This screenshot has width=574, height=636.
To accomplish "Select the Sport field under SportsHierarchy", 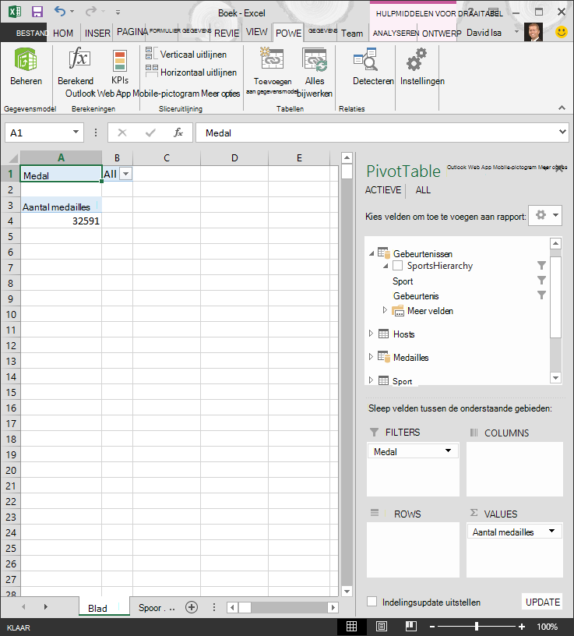I will coord(403,281).
